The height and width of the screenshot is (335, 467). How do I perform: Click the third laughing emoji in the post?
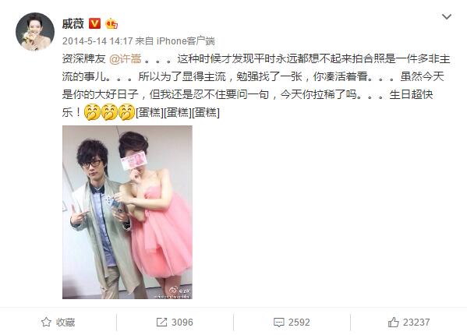coord(126,112)
